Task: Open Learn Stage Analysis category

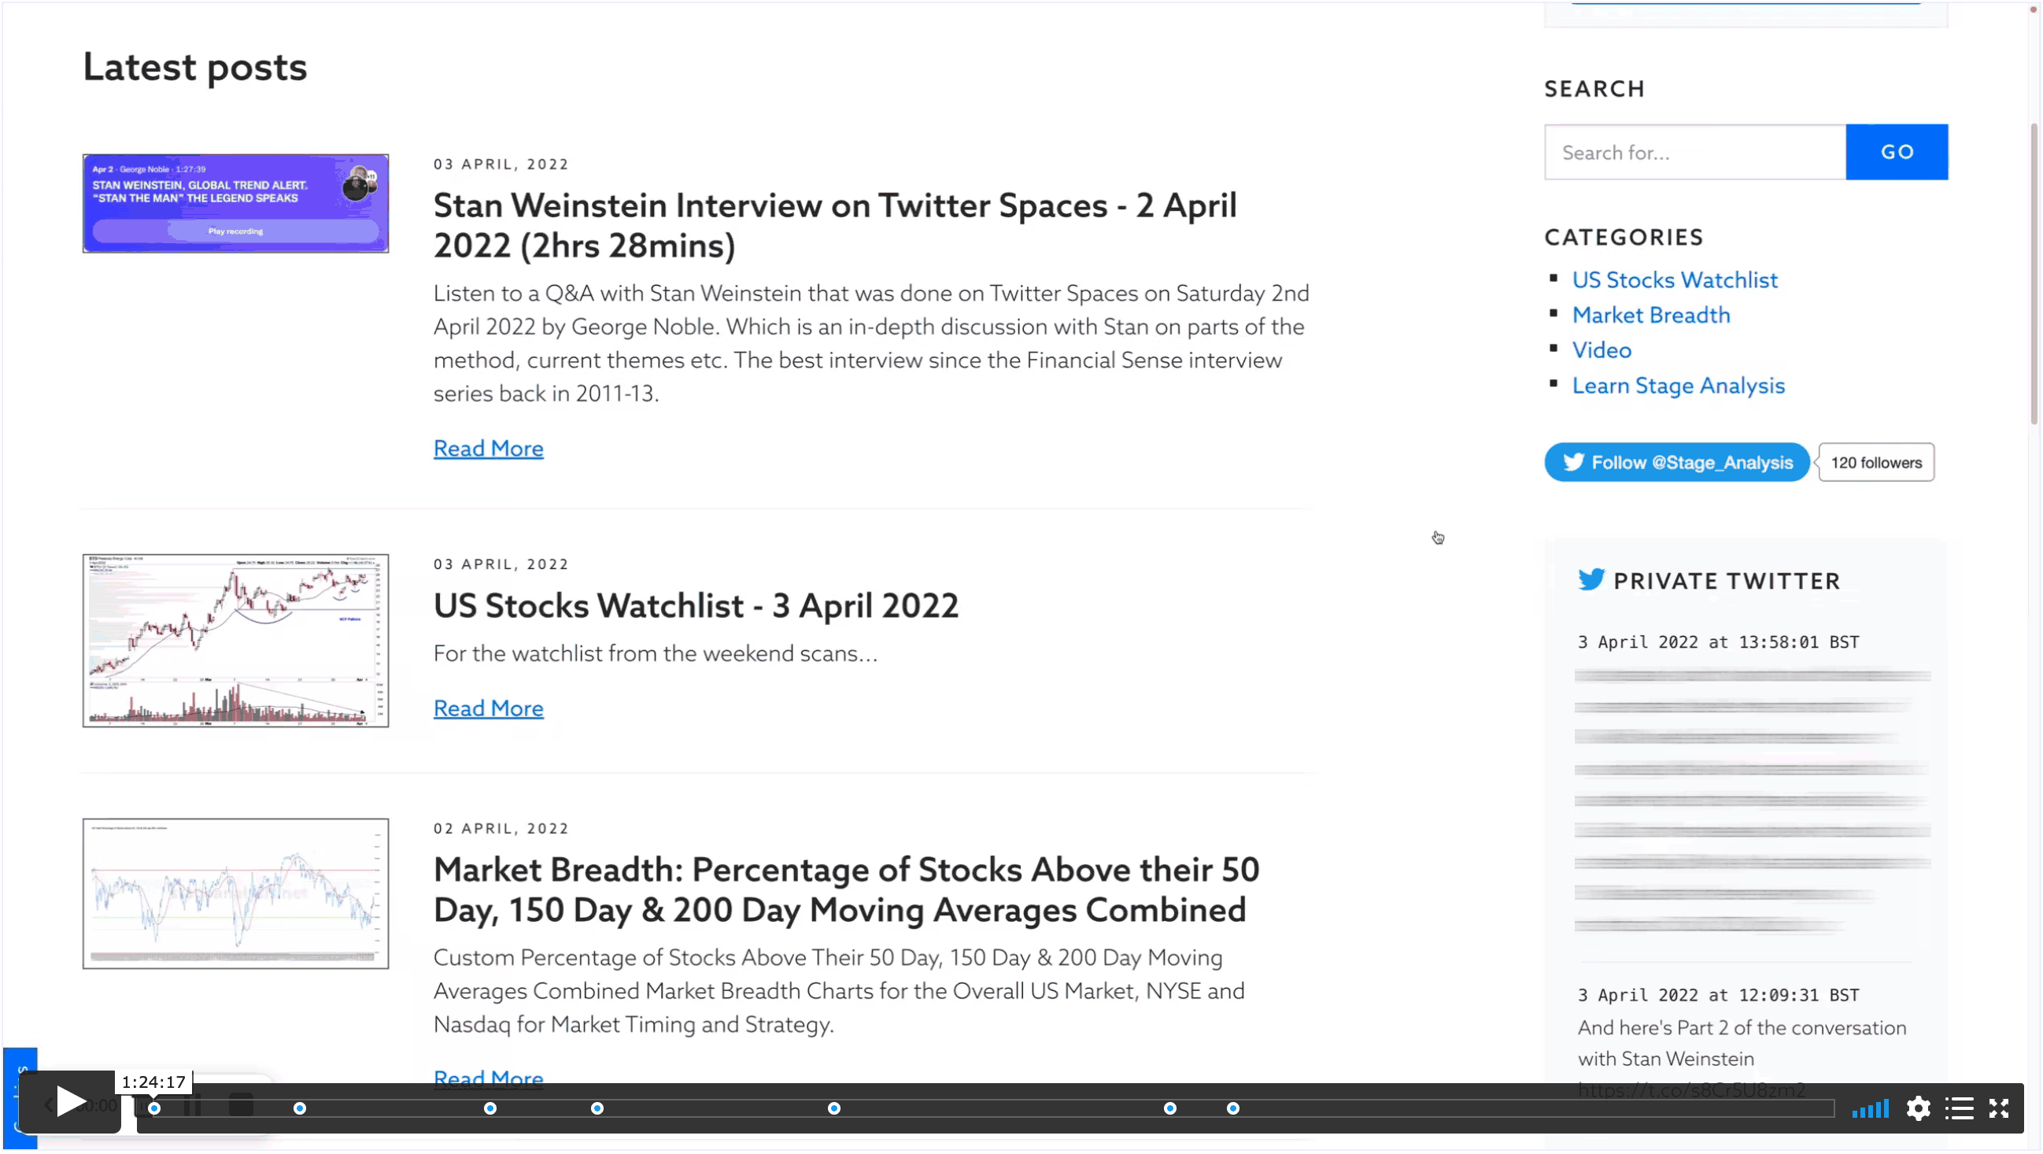Action: [x=1678, y=386]
